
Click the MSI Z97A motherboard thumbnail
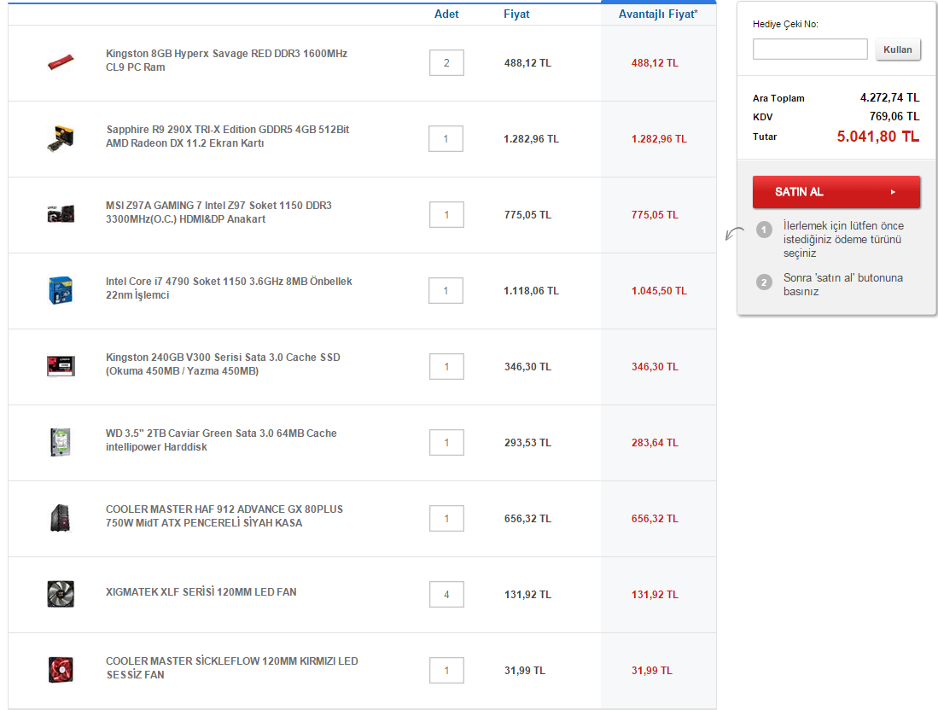pos(61,213)
